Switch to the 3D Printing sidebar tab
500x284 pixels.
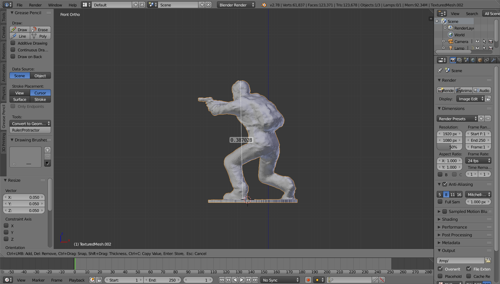[4, 143]
